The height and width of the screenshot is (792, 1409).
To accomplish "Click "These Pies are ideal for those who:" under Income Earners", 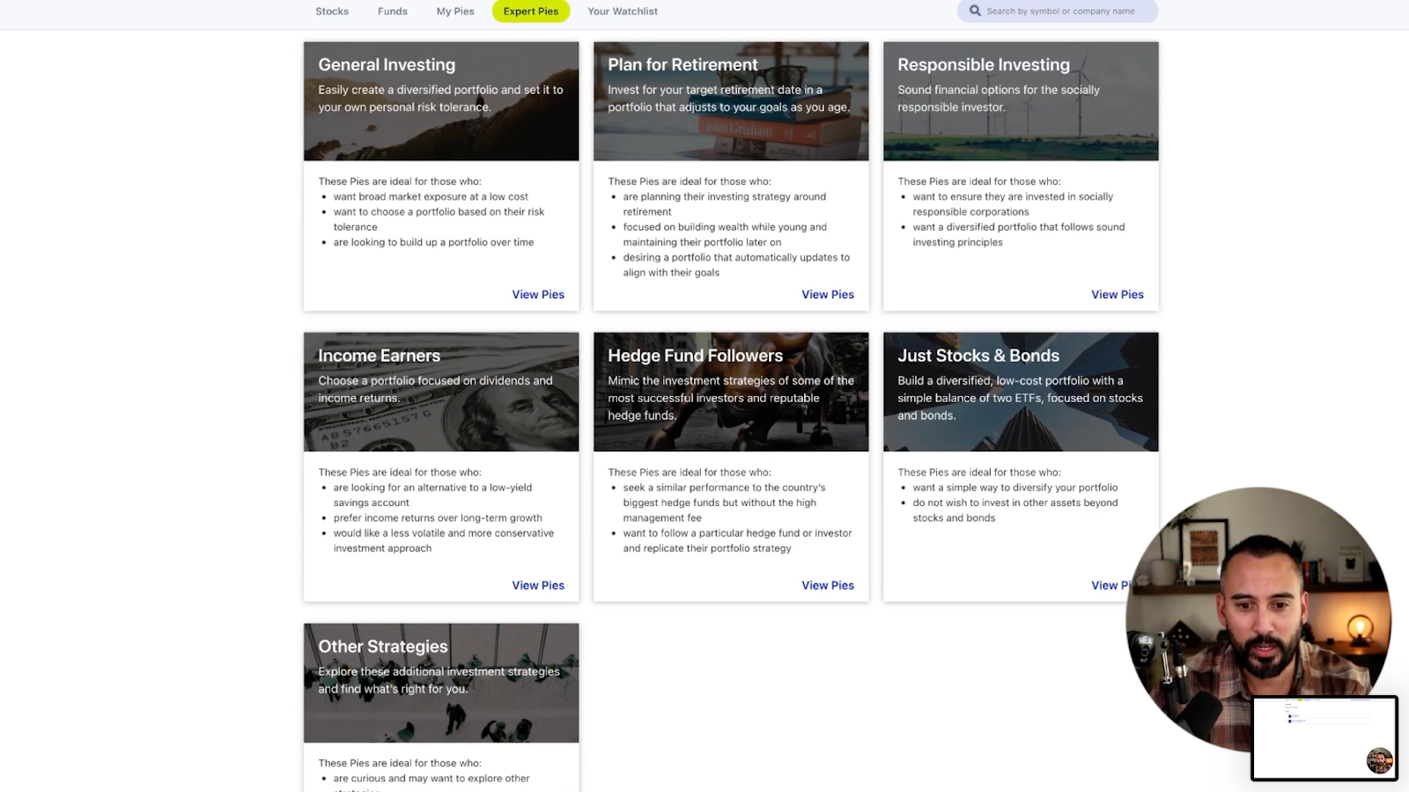I will pyautogui.click(x=400, y=473).
